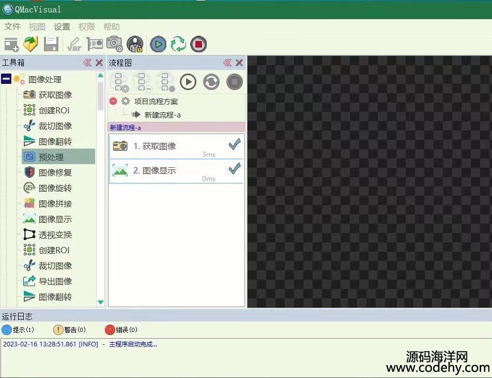This screenshot has height=378, width=492.
Task: Stop execution with the red stop icon
Action: (198, 45)
